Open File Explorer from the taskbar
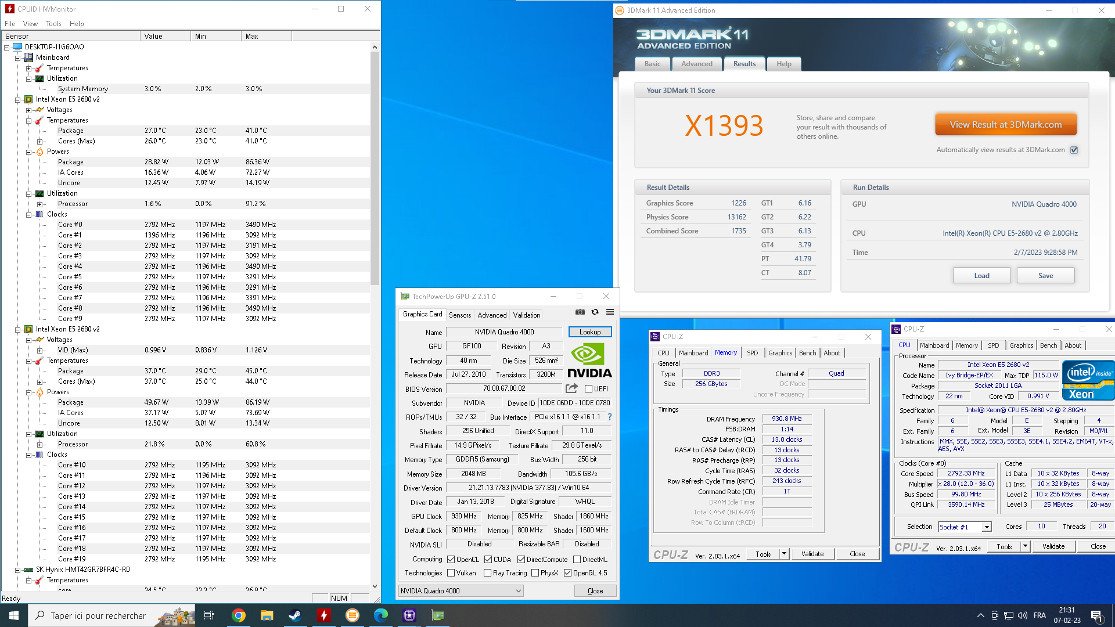The image size is (1115, 627). tap(267, 615)
